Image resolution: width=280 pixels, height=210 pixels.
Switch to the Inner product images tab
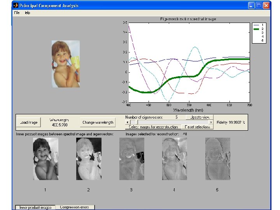click(x=35, y=207)
